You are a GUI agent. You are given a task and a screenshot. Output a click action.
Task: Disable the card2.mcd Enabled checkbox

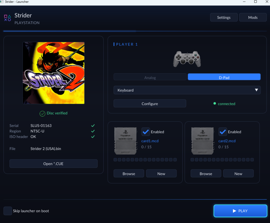click(x=223, y=132)
